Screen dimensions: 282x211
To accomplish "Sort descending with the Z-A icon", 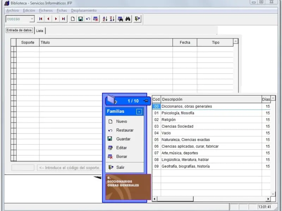I will coord(112,19).
